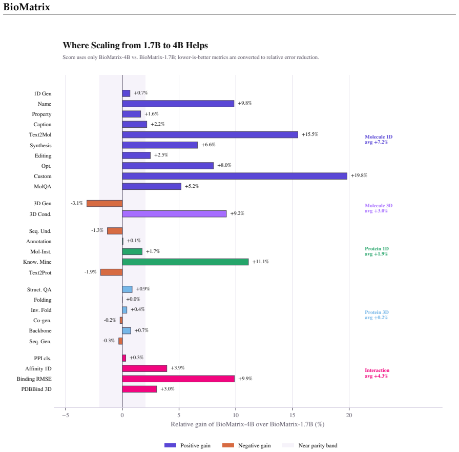Click the orange 3D Gen negative bar
Viewport: 459px width, 452px height.
click(105, 204)
